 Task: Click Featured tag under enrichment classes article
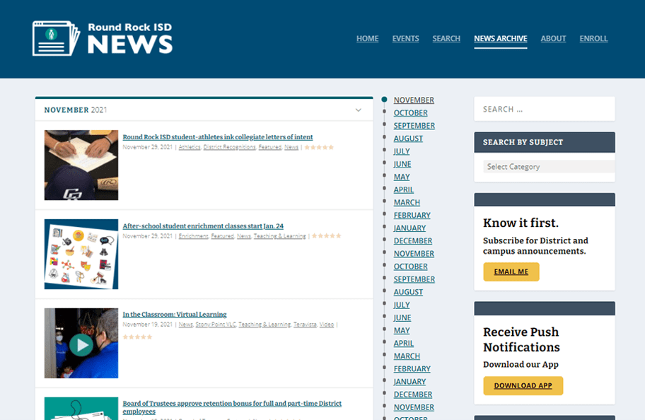223,236
